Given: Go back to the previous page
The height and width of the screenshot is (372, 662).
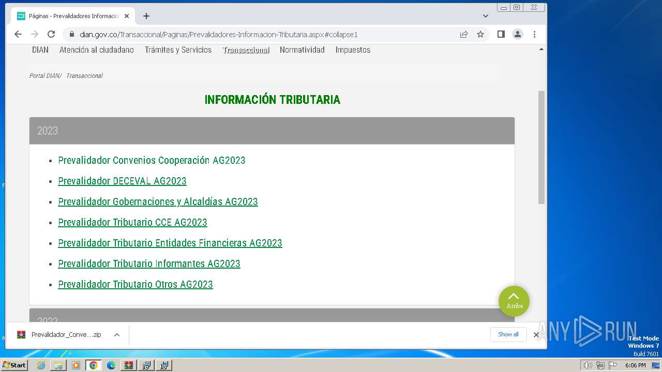Looking at the screenshot, I should (x=18, y=34).
